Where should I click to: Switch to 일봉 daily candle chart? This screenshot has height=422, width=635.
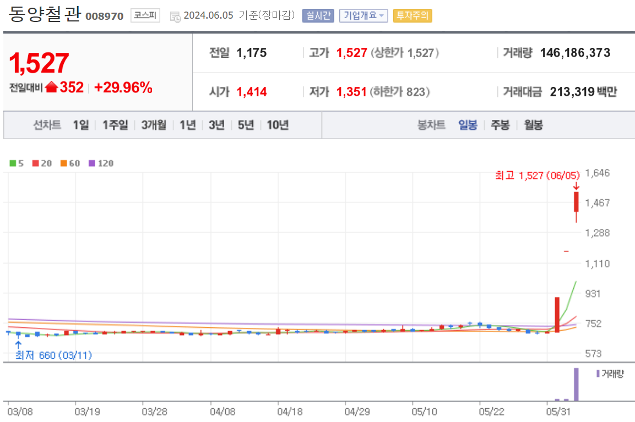pos(468,125)
